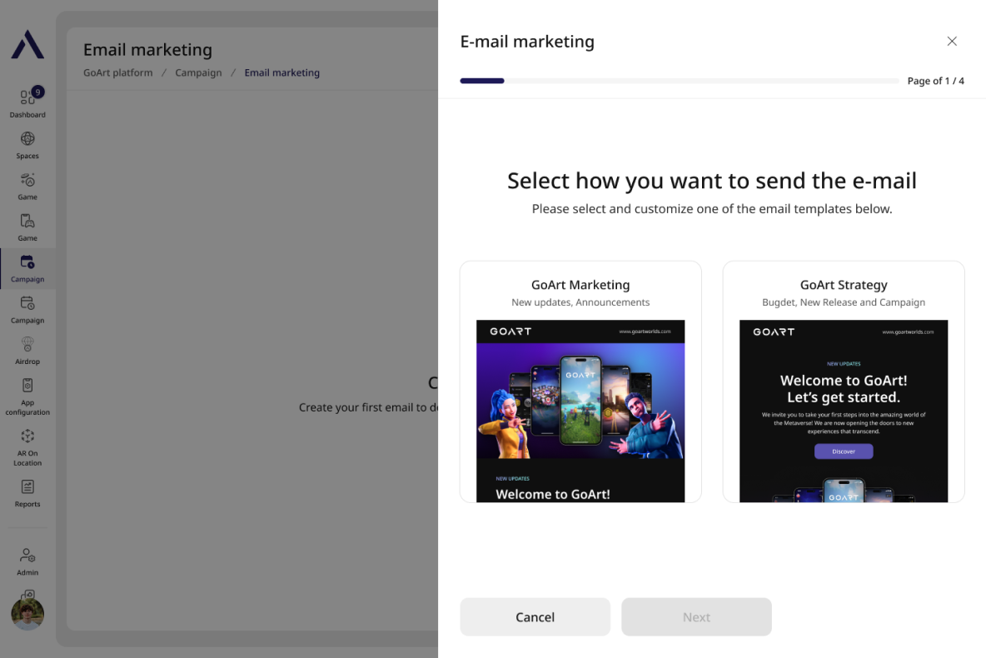Image resolution: width=986 pixels, height=658 pixels.
Task: Click the Discover button in Strategy preview
Action: tap(844, 451)
